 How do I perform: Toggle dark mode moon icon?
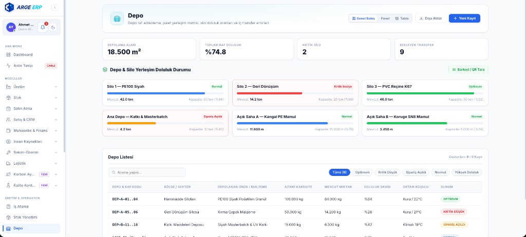[x=53, y=28]
